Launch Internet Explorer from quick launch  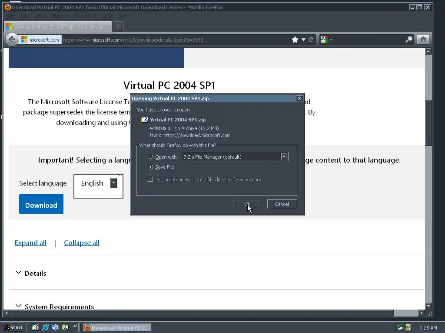45,327
